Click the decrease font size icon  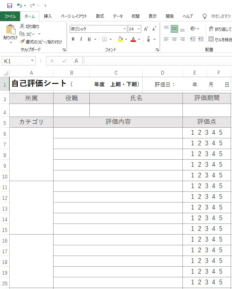(154, 29)
